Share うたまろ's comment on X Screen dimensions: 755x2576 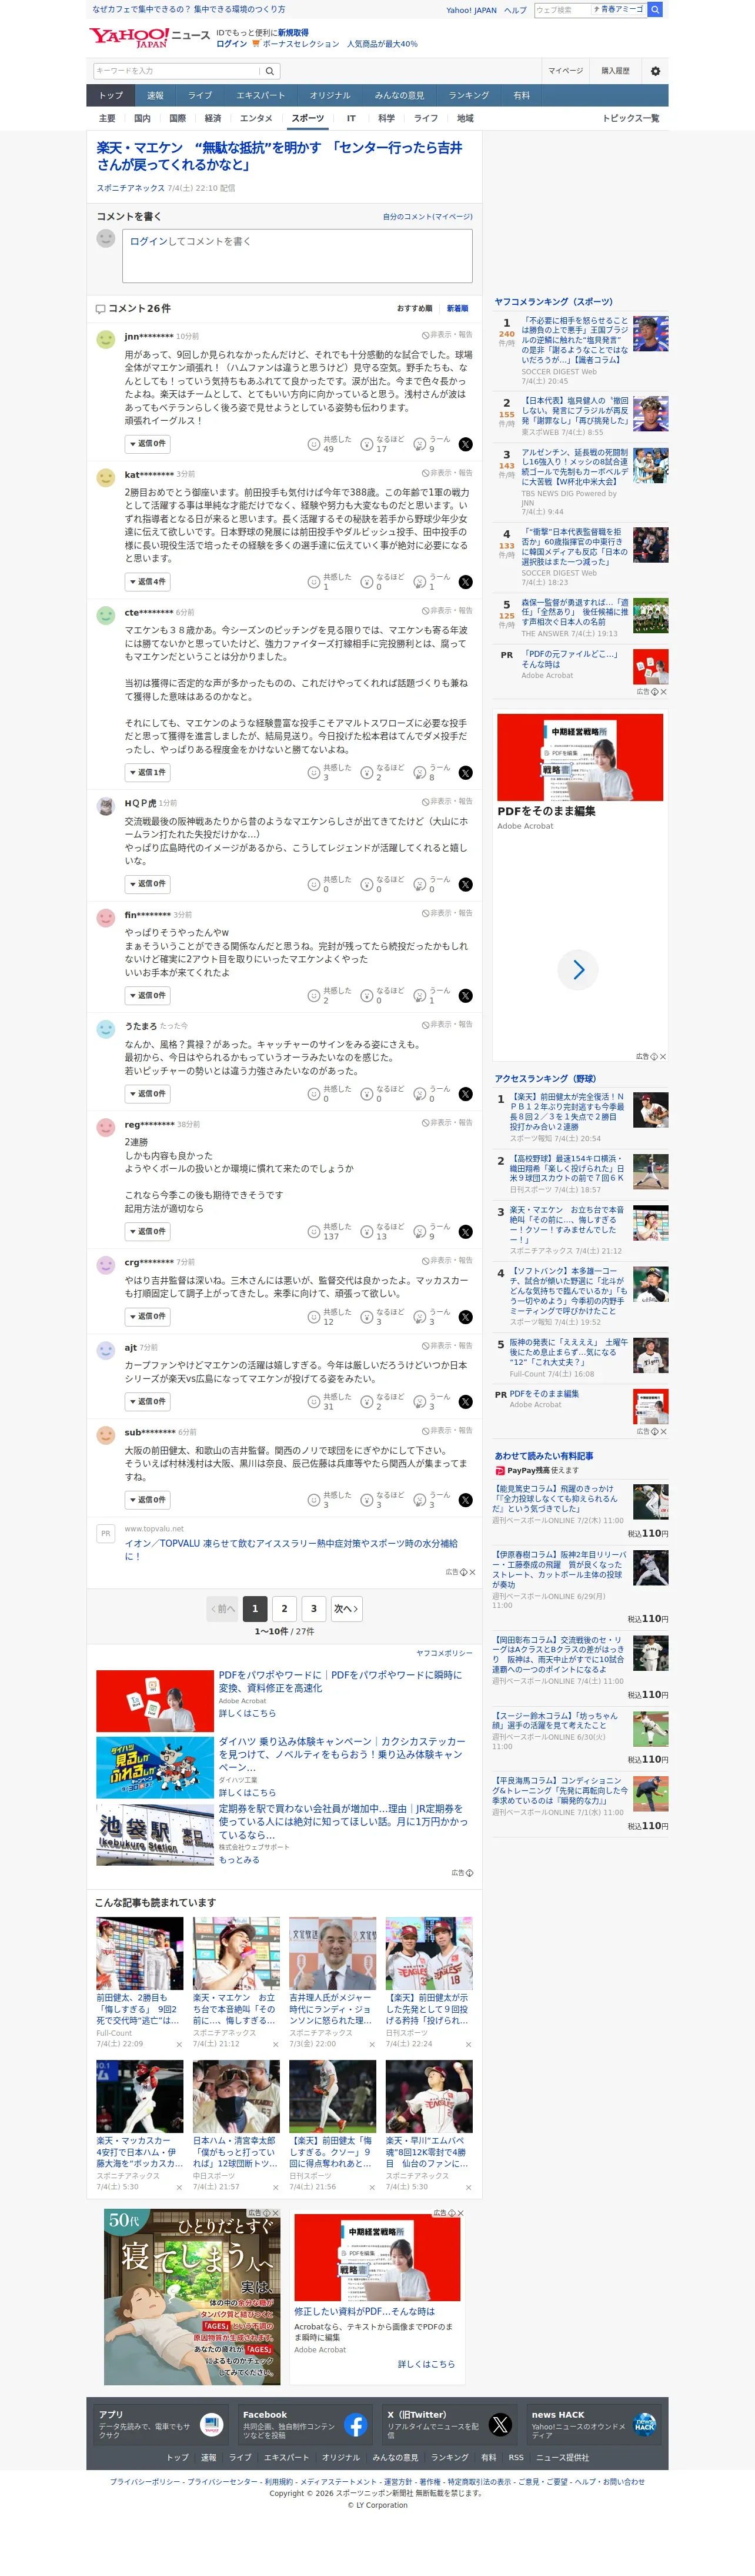pyautogui.click(x=465, y=1094)
